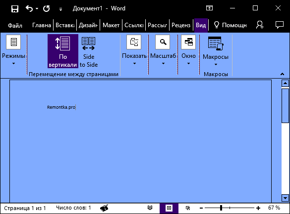
Task: Open the Файл menu
Action: 15,25
